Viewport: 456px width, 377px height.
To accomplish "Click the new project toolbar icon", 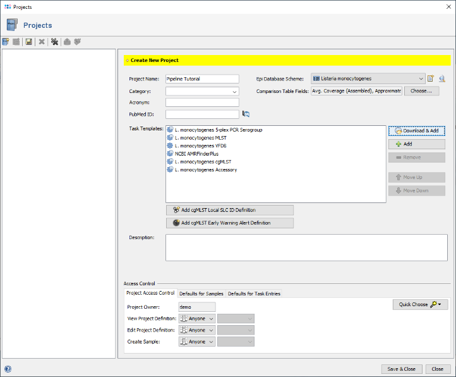I will click(6, 42).
